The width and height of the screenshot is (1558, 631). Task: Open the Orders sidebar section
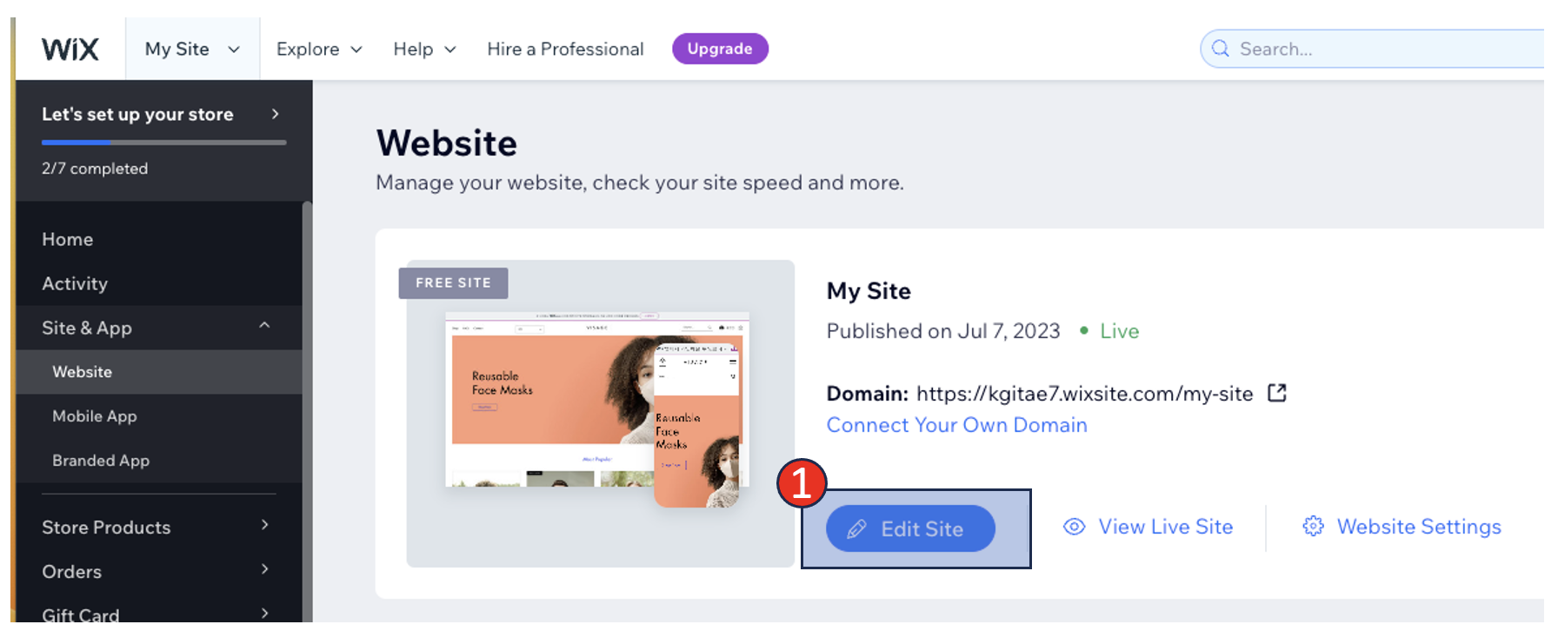[x=159, y=571]
